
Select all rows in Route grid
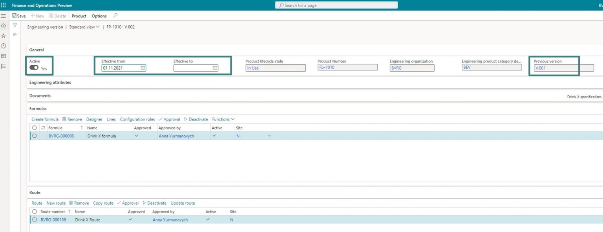coord(35,212)
